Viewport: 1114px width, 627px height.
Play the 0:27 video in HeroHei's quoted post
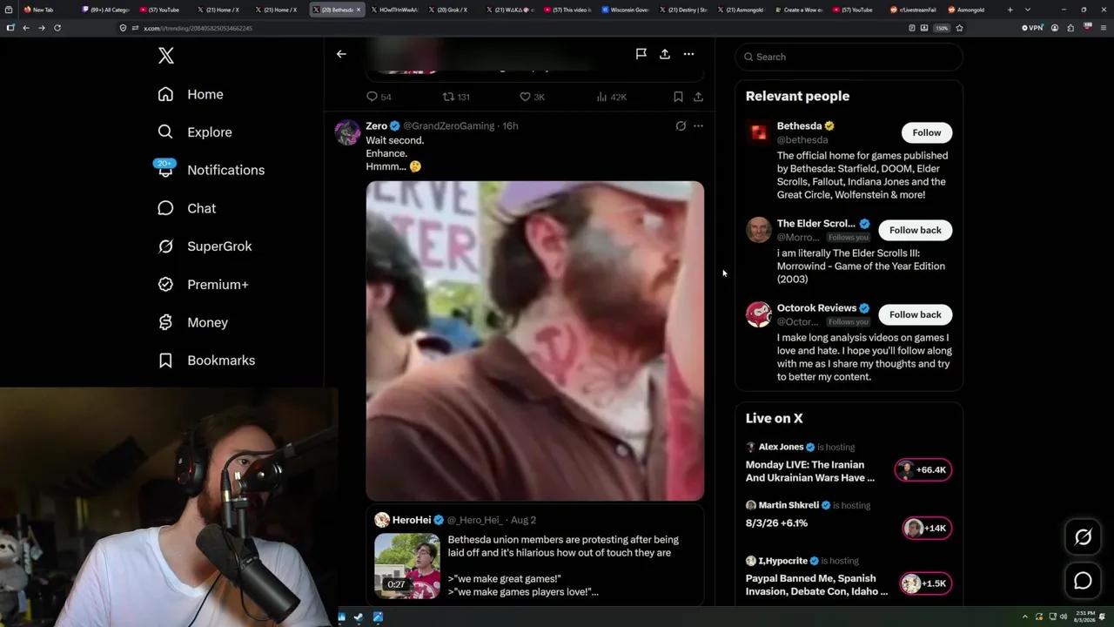point(407,566)
